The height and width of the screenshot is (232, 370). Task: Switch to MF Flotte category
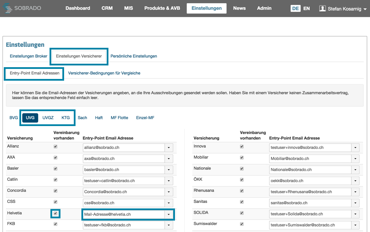pos(120,118)
